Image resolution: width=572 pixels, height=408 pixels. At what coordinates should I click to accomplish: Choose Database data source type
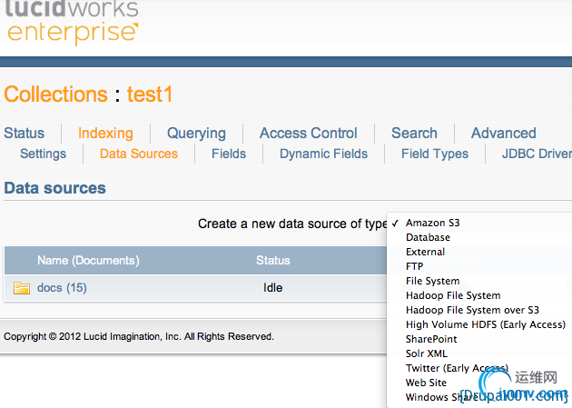coord(428,237)
